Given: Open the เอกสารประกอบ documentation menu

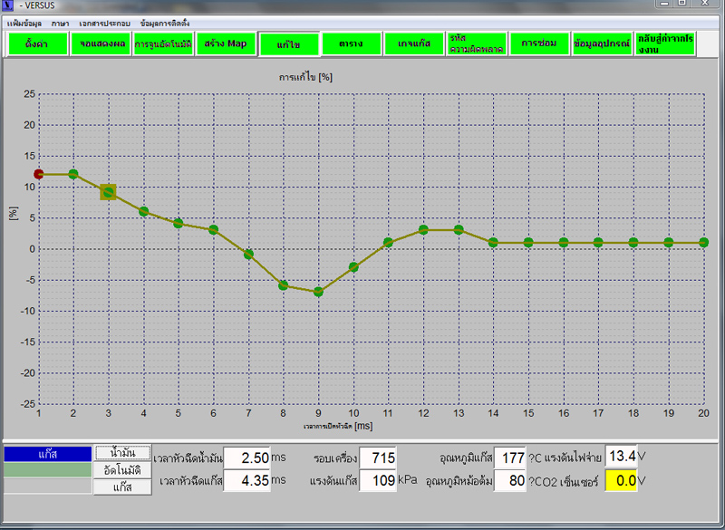Looking at the screenshot, I should click(x=104, y=24).
